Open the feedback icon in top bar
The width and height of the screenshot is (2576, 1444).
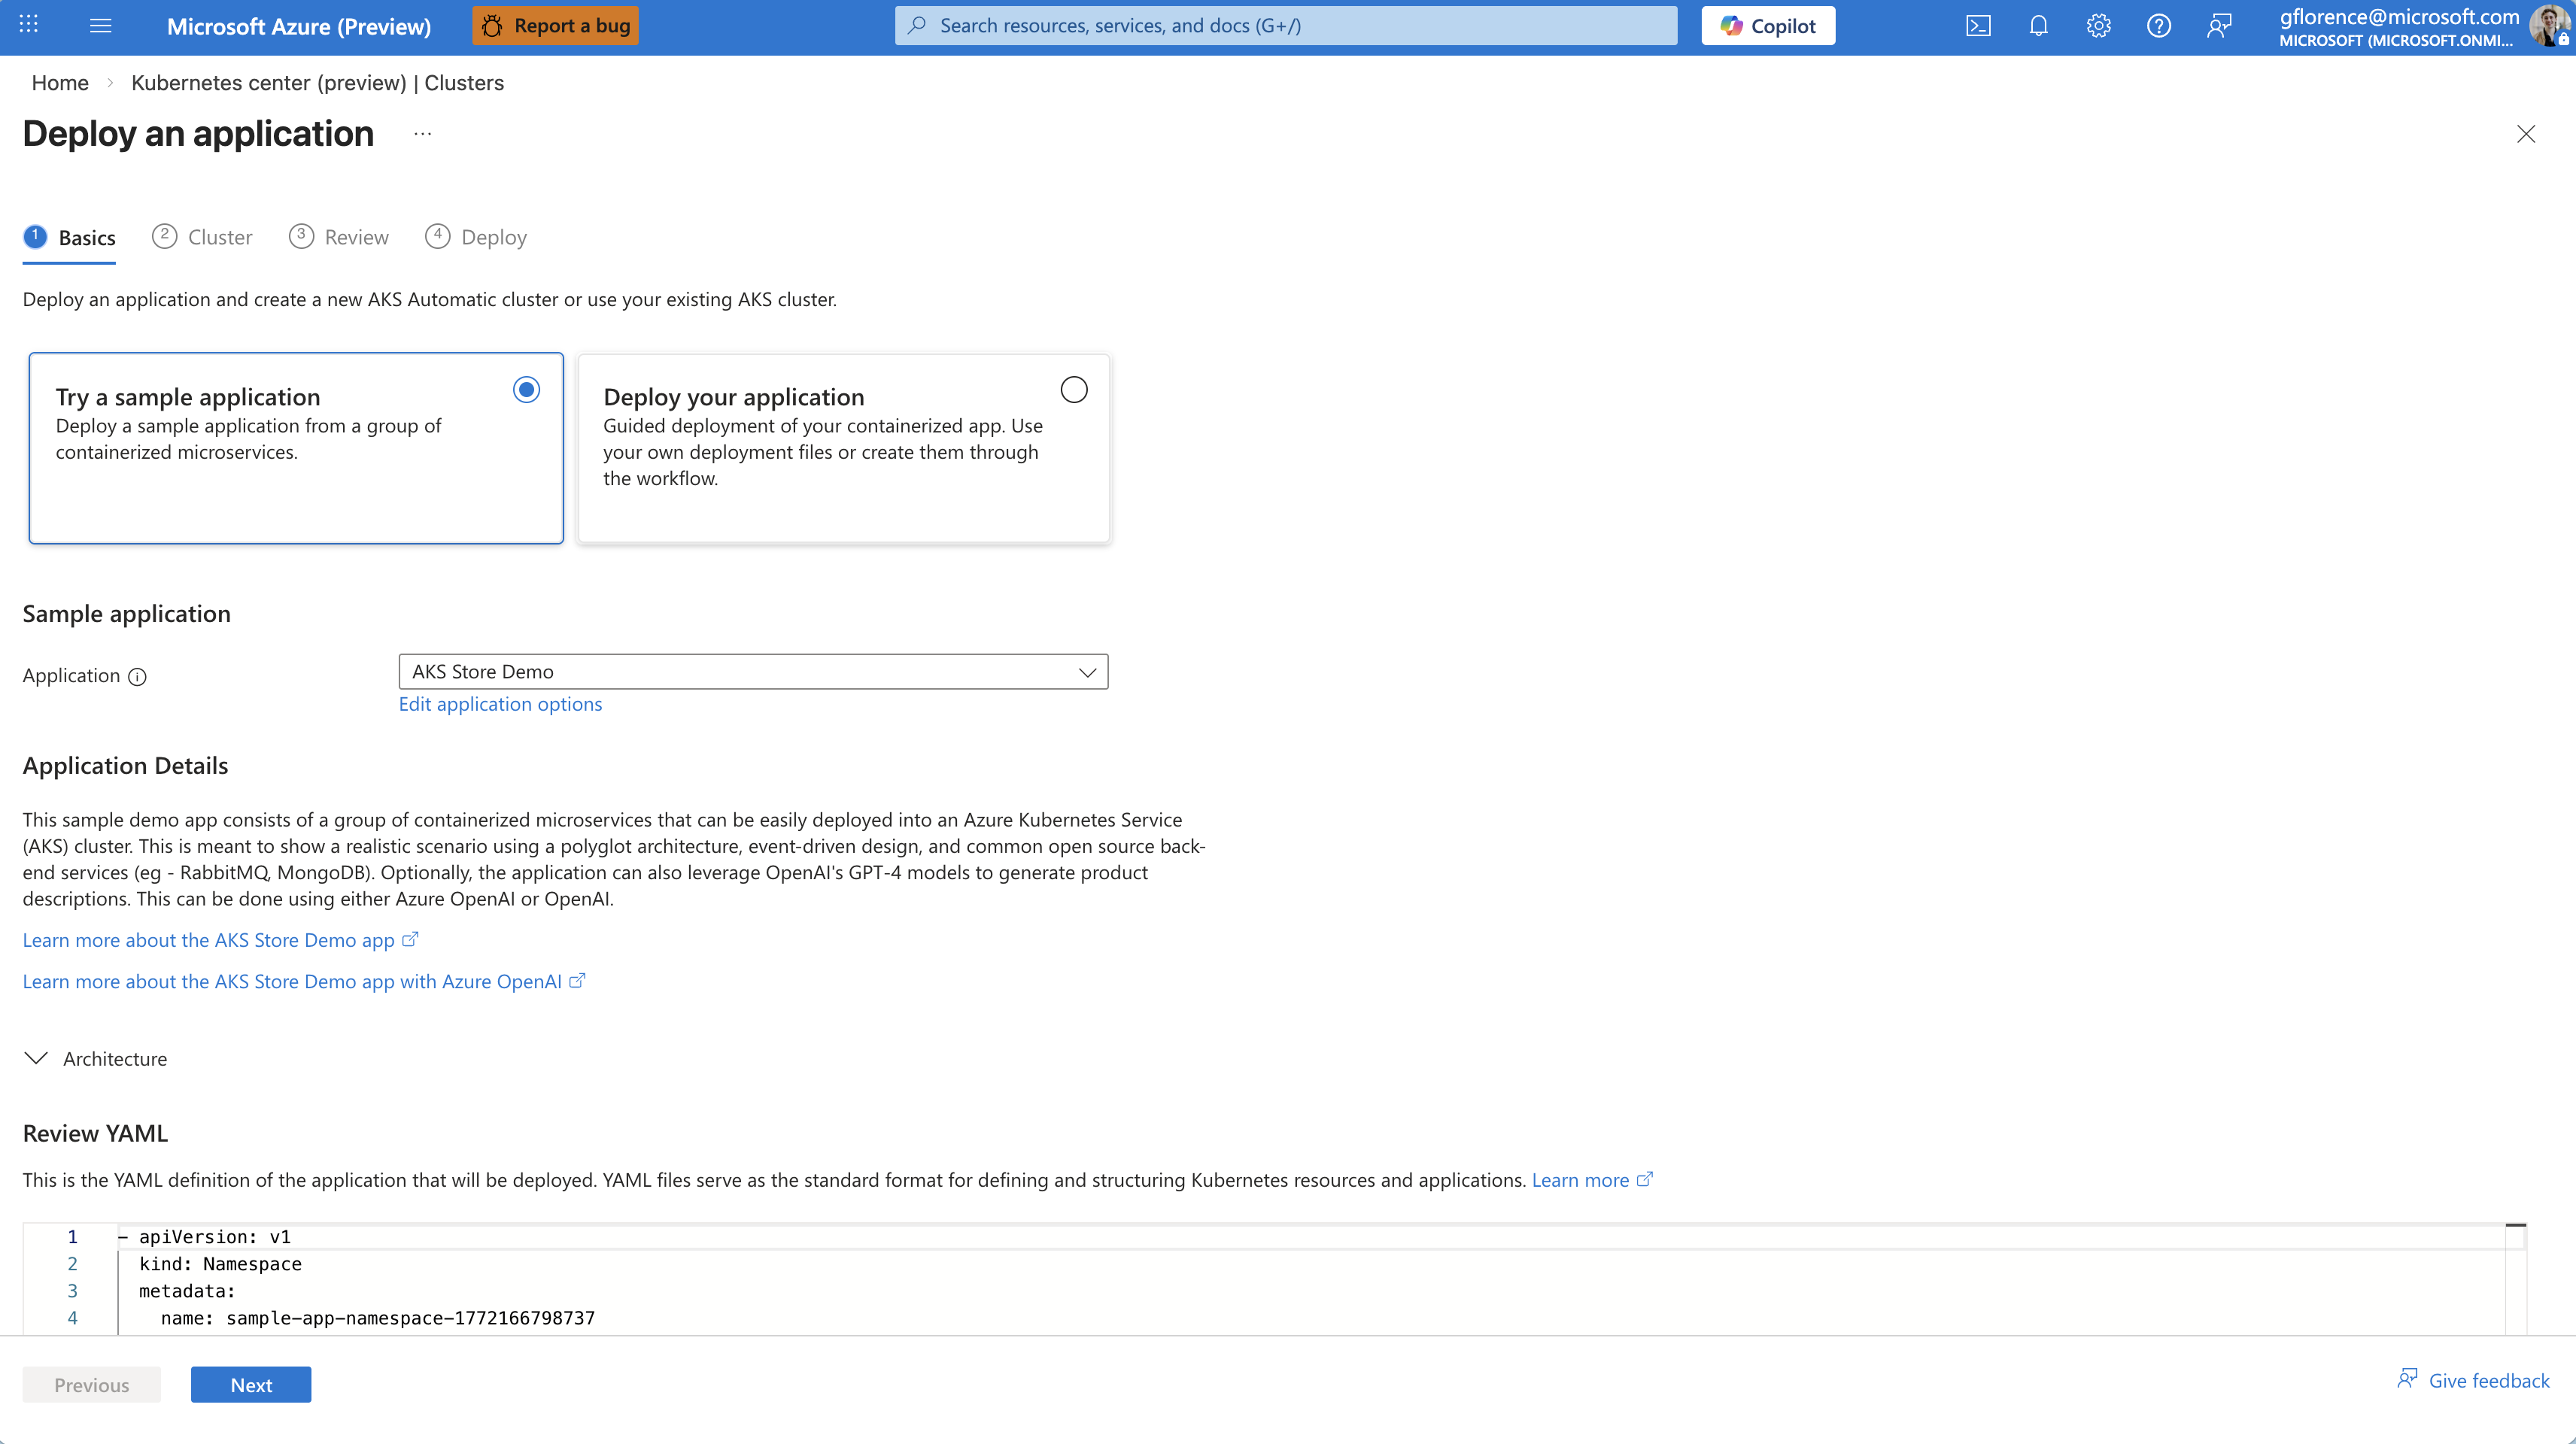[2218, 26]
